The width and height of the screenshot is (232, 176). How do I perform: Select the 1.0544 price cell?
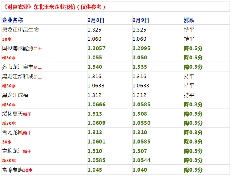tap(141, 160)
